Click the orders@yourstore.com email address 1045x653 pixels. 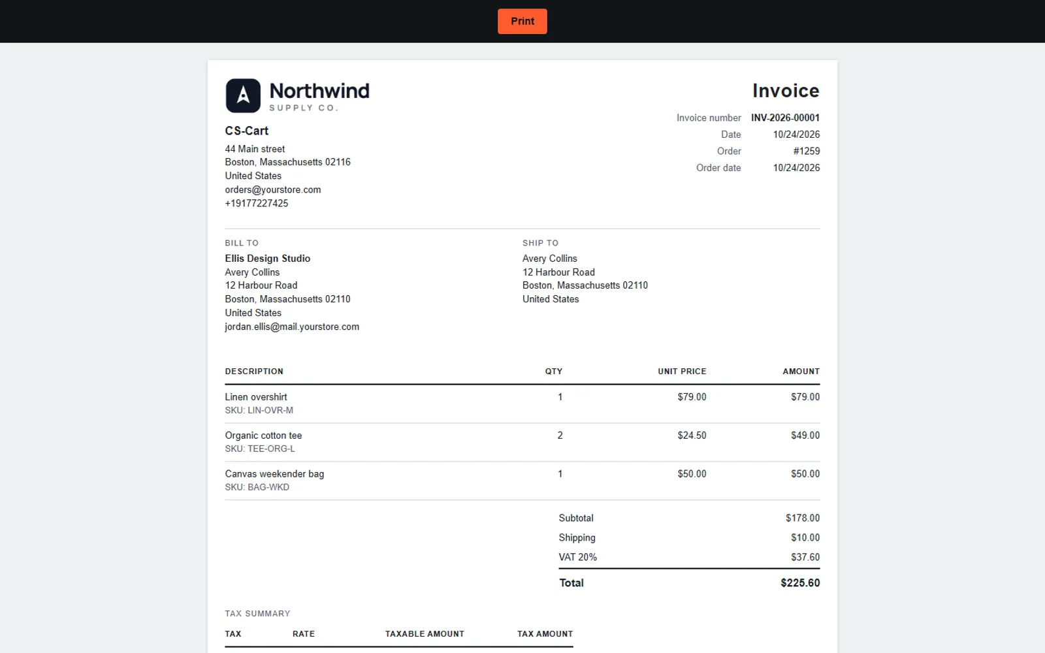273,189
